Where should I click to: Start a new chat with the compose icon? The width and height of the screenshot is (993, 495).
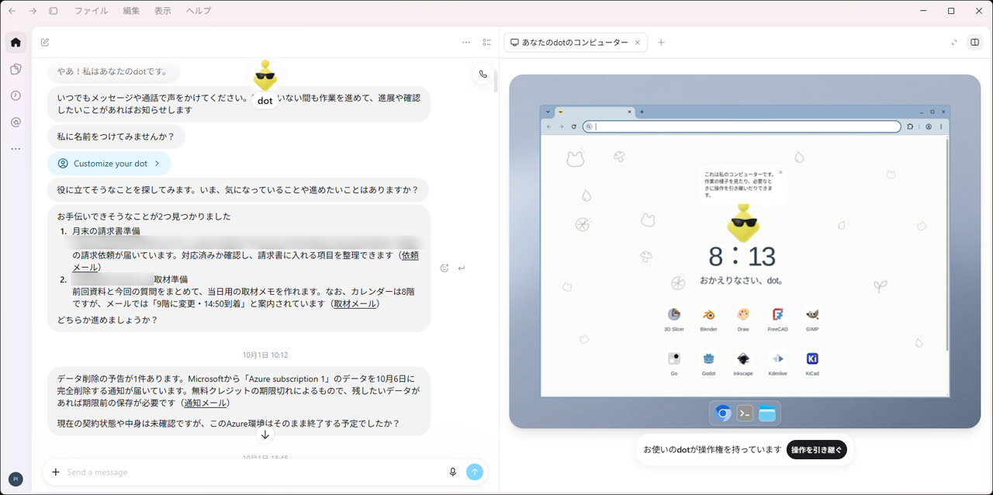[45, 43]
